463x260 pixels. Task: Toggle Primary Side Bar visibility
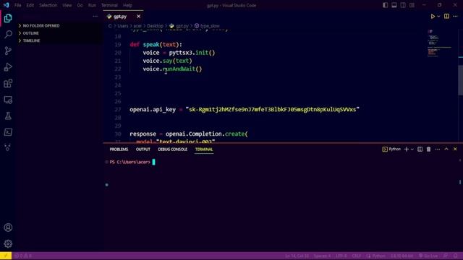click(386, 5)
